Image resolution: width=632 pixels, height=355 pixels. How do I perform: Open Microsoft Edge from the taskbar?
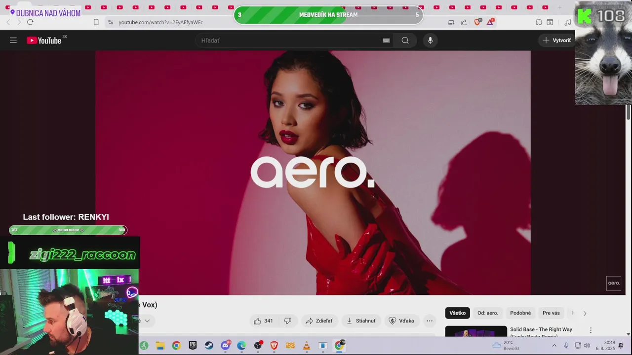pyautogui.click(x=241, y=346)
